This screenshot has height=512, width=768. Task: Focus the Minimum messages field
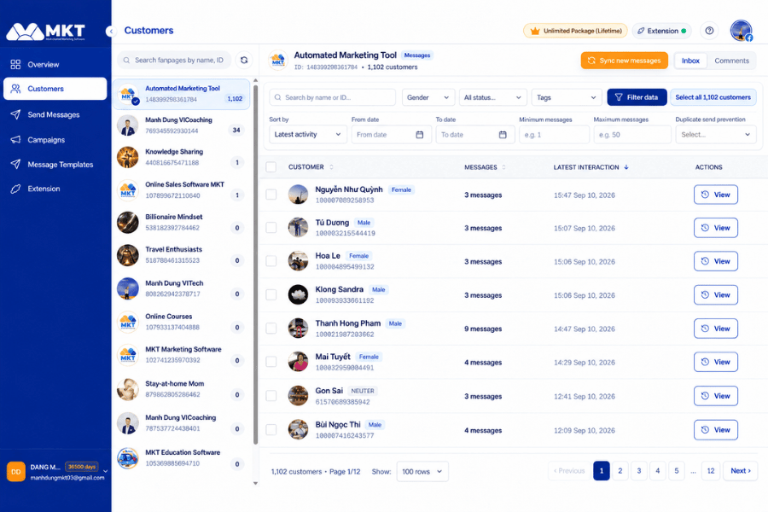click(x=554, y=135)
